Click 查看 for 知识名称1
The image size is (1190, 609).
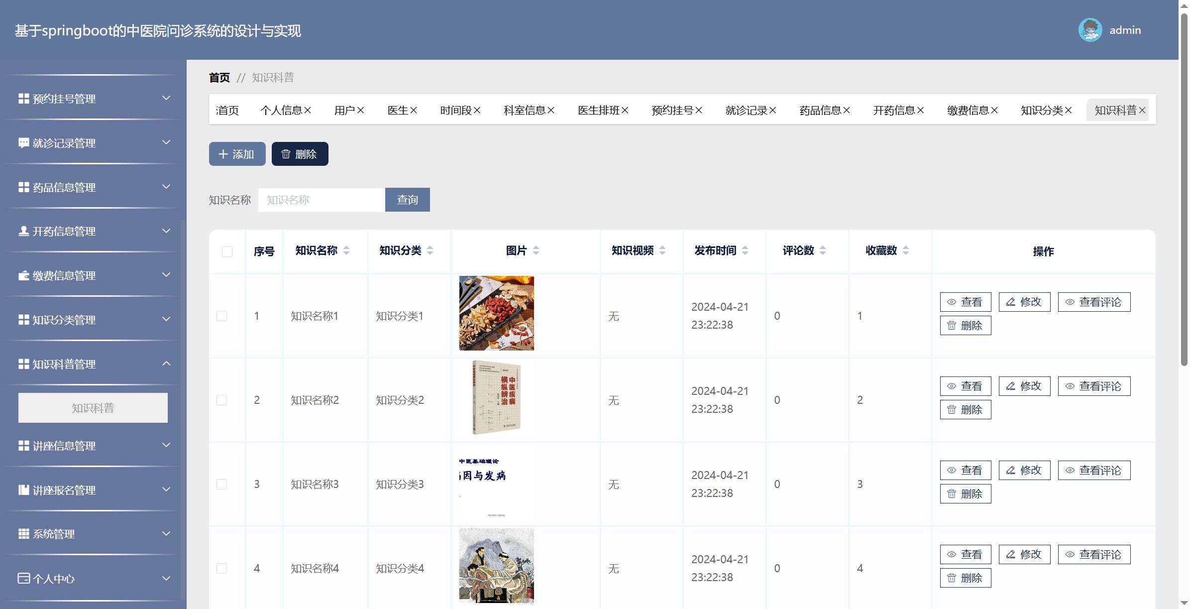click(x=966, y=302)
